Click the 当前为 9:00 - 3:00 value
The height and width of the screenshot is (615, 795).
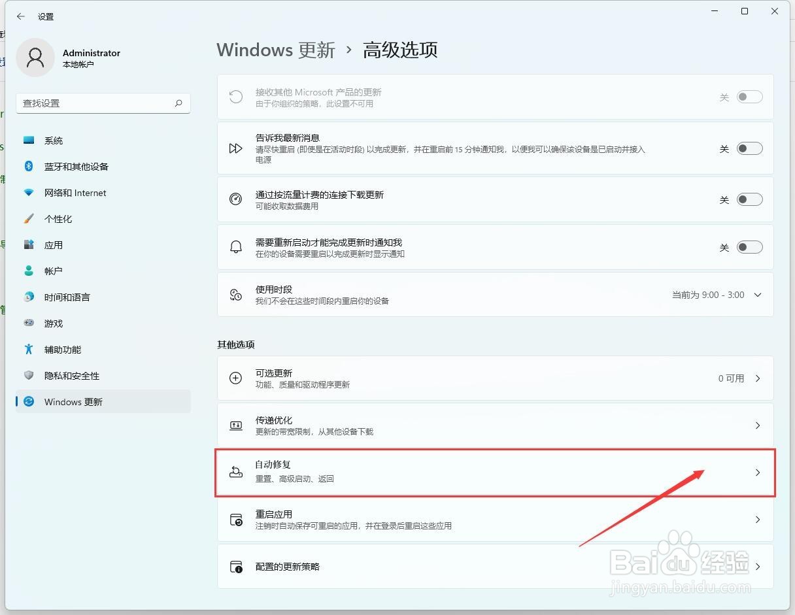708,295
